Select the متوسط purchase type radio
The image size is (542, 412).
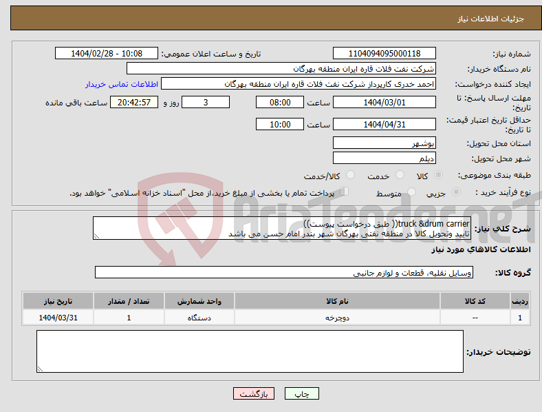[411, 192]
